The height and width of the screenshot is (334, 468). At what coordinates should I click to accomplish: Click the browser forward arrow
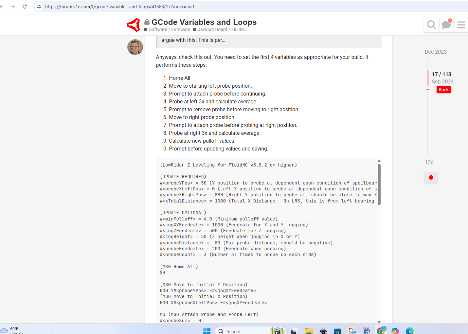(13, 7)
